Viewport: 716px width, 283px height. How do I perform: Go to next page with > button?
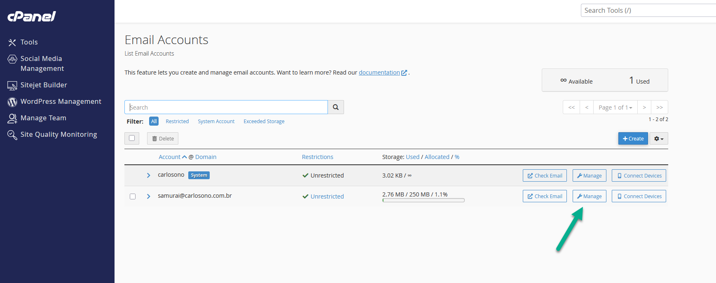click(644, 107)
